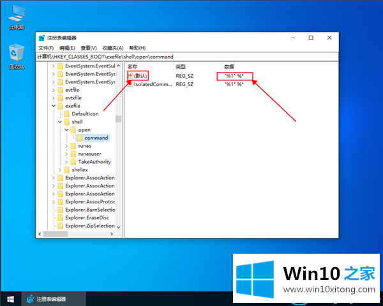Screen dimensions: 383x306
Task: Click the 注册表编辑器 taskbar button
Action: (54, 299)
